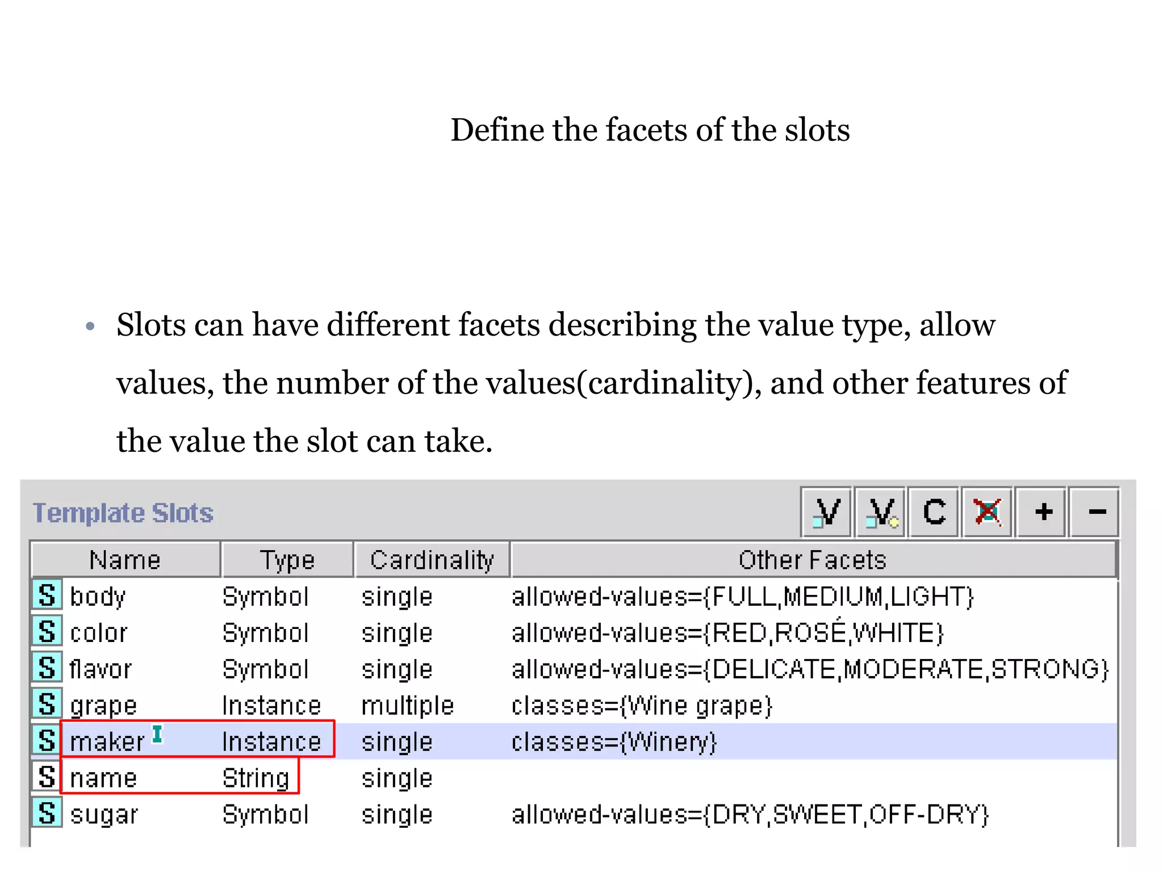Click the Remove slot minus button
Viewport: 1163px width, 872px height.
coord(1094,512)
